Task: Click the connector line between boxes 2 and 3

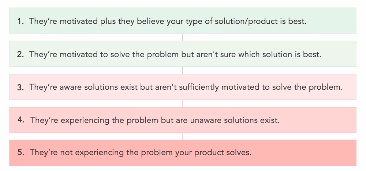Action: 182,70
